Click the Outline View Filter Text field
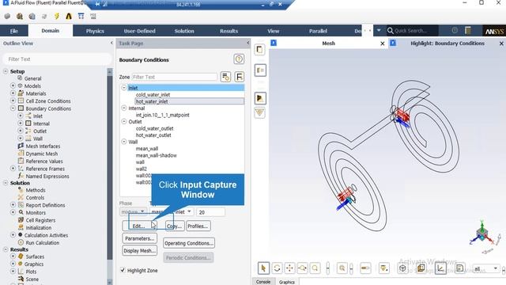 pyautogui.click(x=57, y=59)
